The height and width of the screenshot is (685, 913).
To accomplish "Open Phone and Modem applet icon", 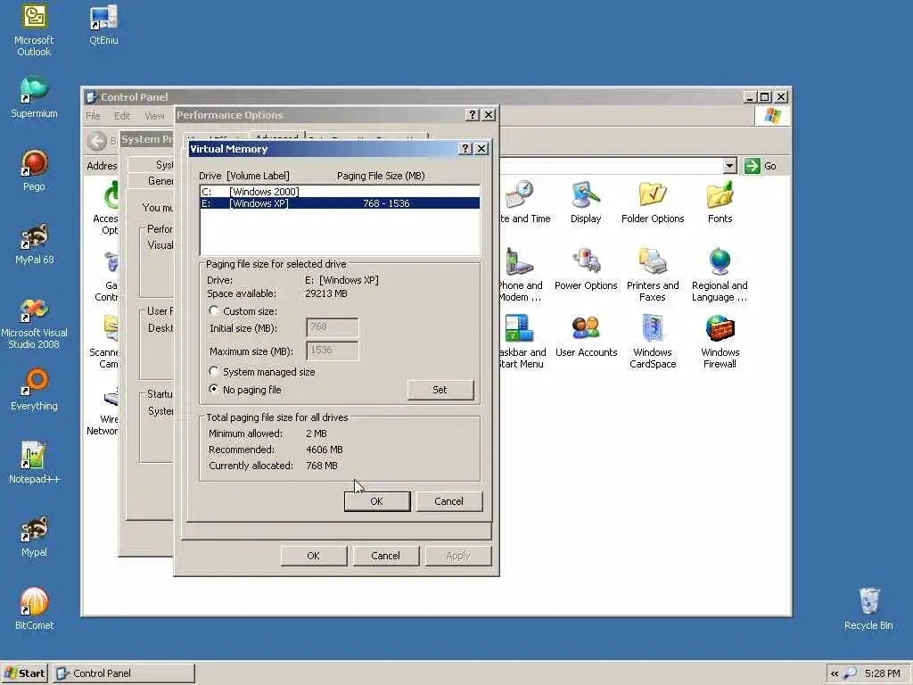I will click(x=521, y=275).
